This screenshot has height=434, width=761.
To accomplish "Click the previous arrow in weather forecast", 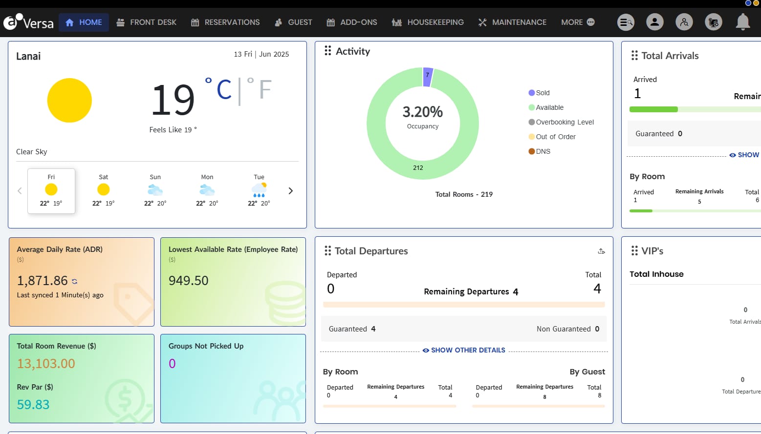I will pyautogui.click(x=20, y=191).
